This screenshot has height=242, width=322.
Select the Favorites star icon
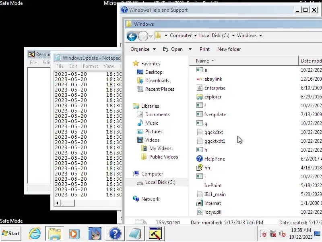coord(136,63)
